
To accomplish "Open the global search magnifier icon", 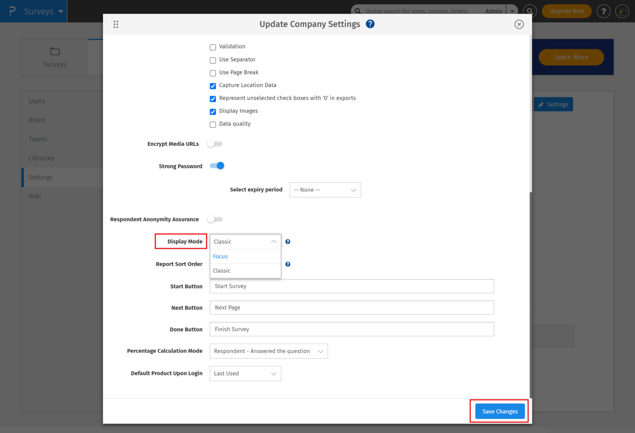I will pos(529,11).
